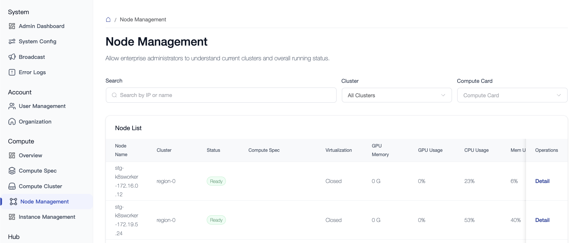This screenshot has width=572, height=243.
Task: Click the home icon in breadcrumb
Action: coord(108,20)
